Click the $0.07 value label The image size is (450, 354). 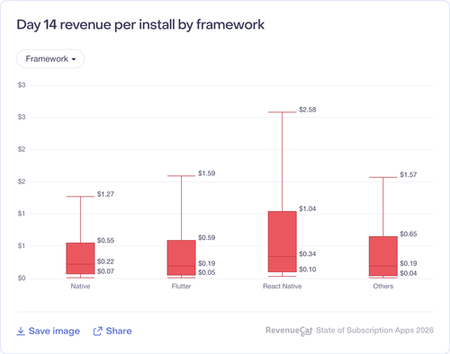pos(105,271)
